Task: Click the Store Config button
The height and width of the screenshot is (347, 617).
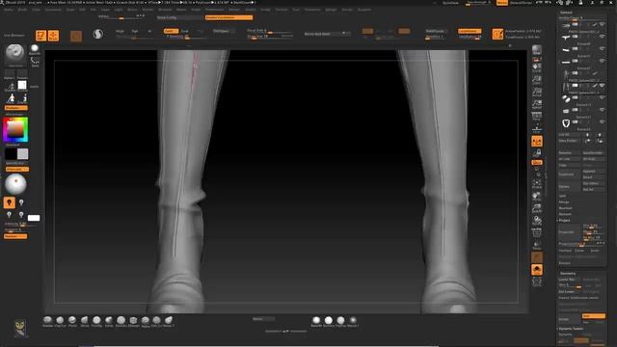Action: (x=180, y=17)
